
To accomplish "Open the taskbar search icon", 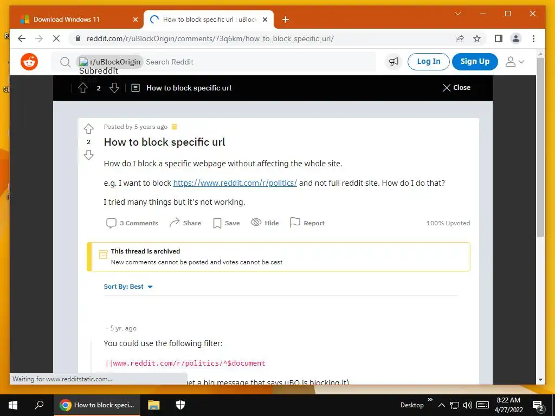I will [x=39, y=405].
